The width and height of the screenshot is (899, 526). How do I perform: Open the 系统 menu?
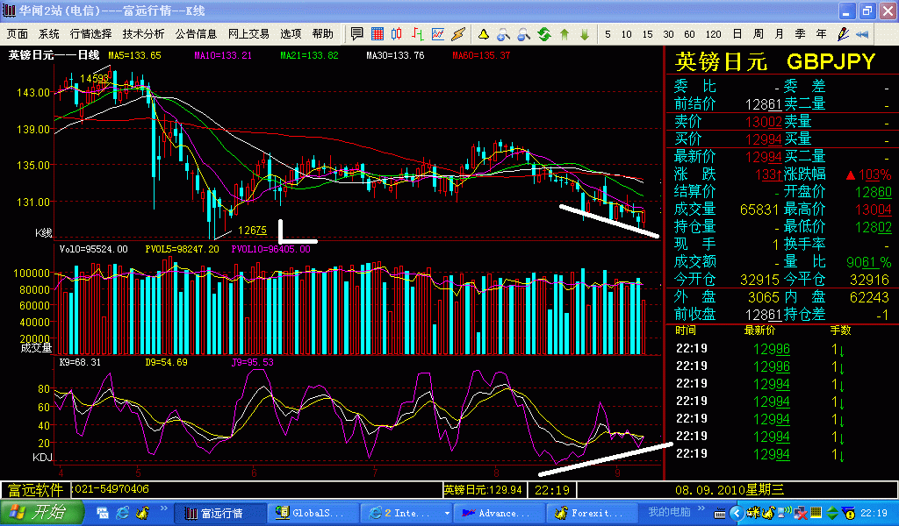tap(49, 34)
